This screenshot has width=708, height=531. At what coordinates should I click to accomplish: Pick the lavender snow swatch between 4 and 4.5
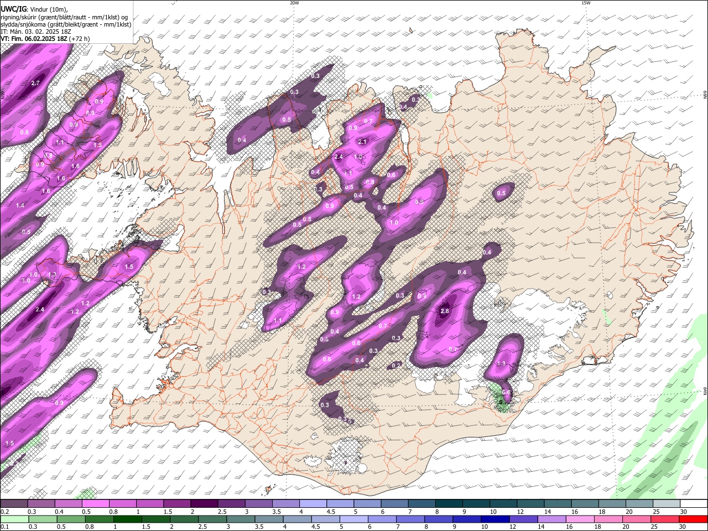coord(313,504)
